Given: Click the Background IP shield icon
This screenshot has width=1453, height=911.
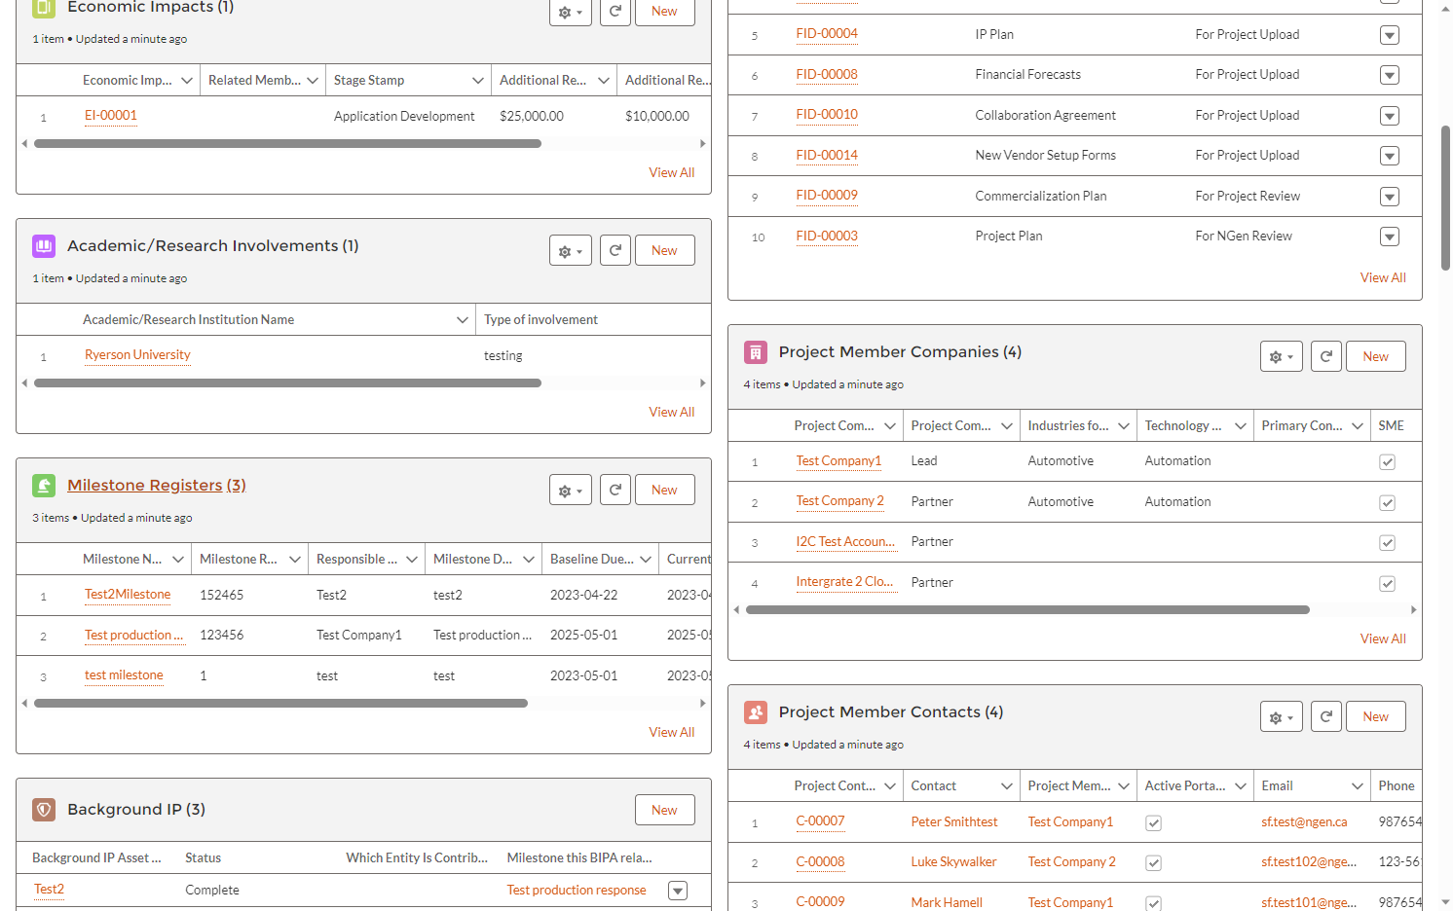Looking at the screenshot, I should pyautogui.click(x=44, y=810).
